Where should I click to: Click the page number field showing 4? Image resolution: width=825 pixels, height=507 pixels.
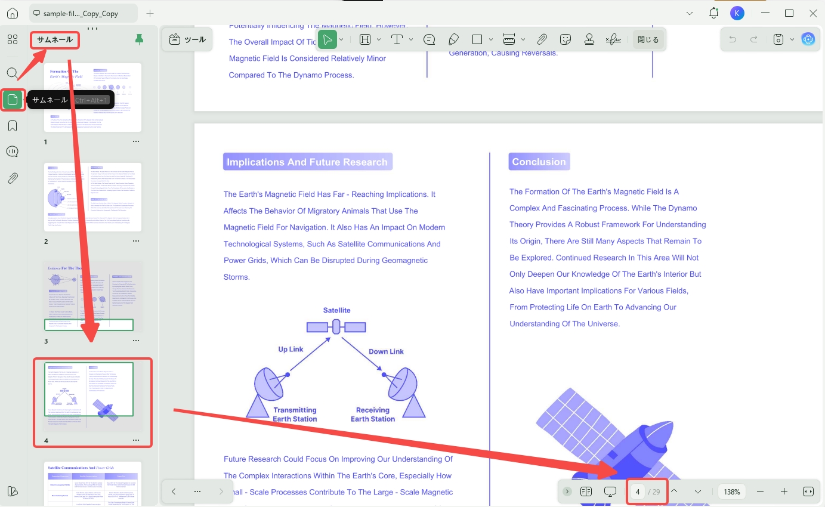[638, 492]
